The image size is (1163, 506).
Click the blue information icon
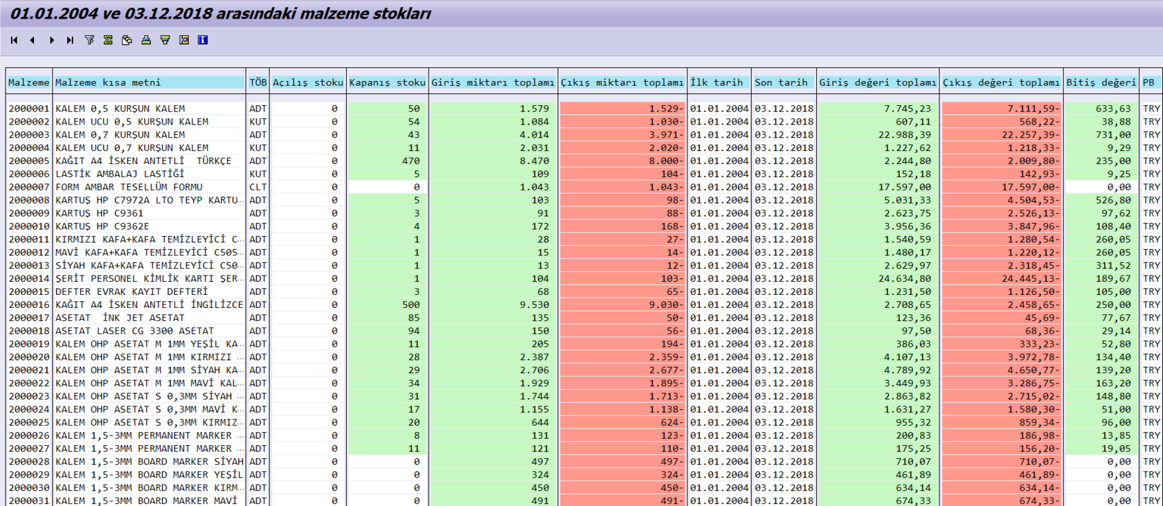pyautogui.click(x=203, y=40)
